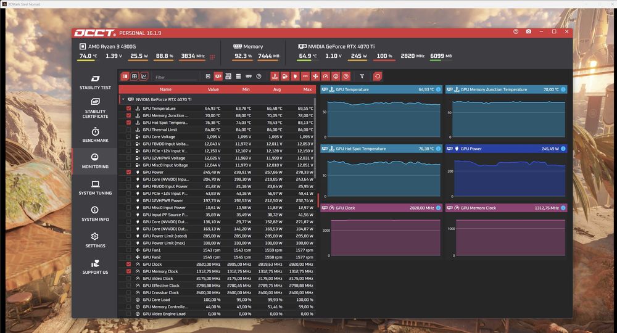Open the Benchmark section
This screenshot has width=617, height=333.
click(x=95, y=135)
